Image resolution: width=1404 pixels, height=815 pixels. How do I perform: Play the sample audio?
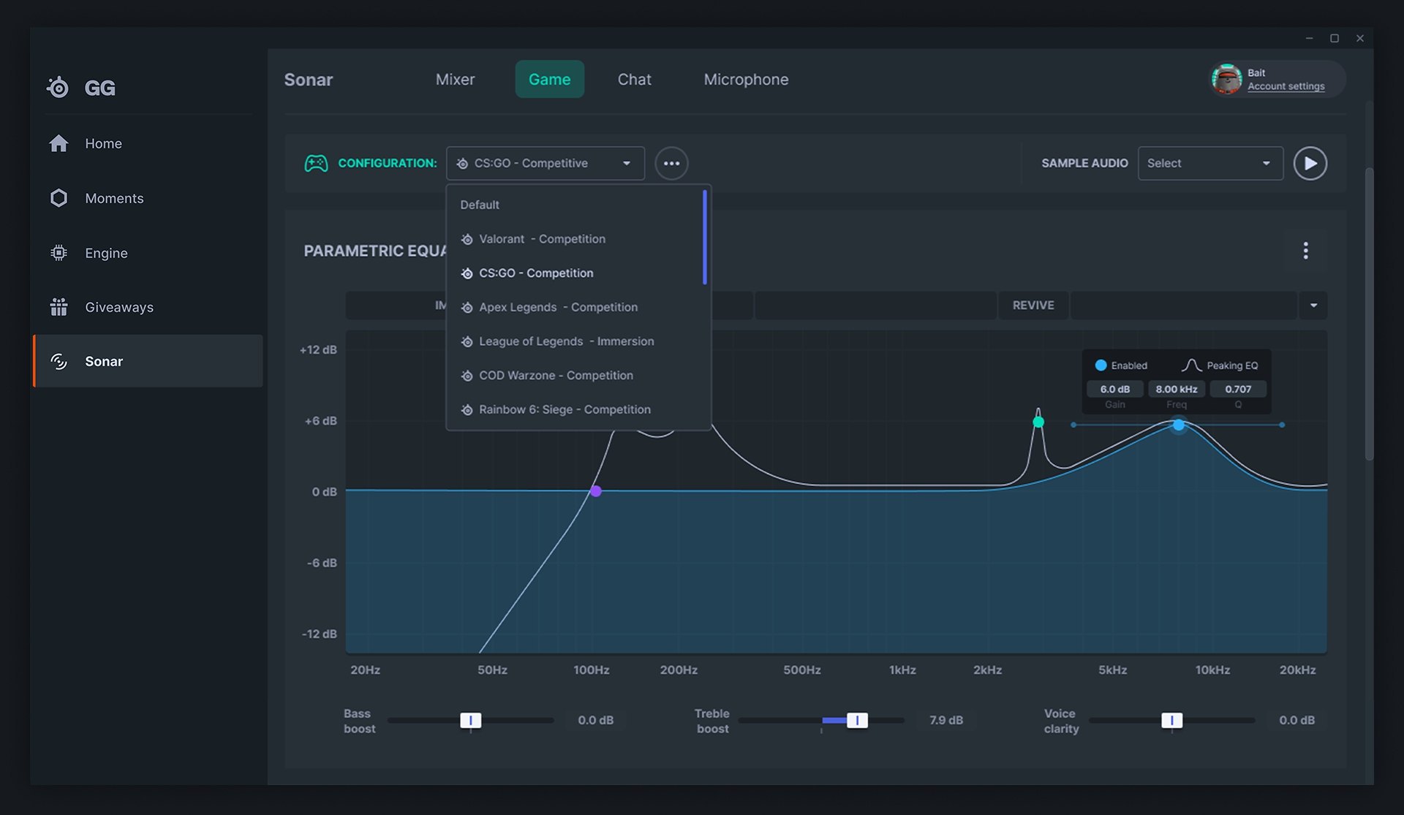tap(1309, 163)
